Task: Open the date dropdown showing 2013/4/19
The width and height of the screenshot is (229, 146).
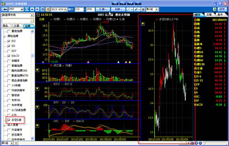Action: pyautogui.click(x=65, y=9)
